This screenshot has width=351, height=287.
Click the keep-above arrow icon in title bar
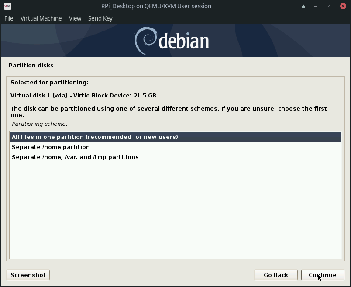tap(303, 6)
